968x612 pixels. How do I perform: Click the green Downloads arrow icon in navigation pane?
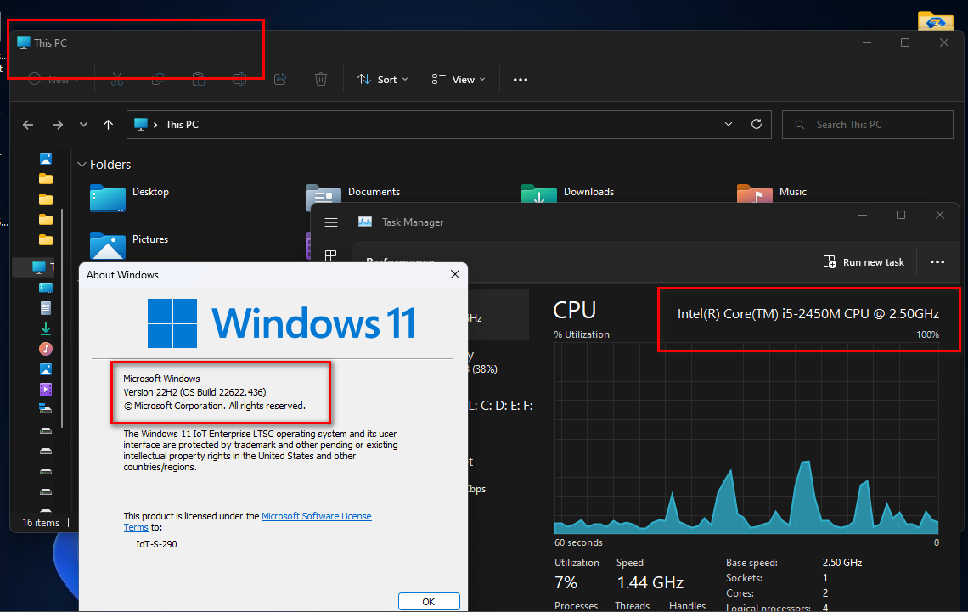(46, 328)
